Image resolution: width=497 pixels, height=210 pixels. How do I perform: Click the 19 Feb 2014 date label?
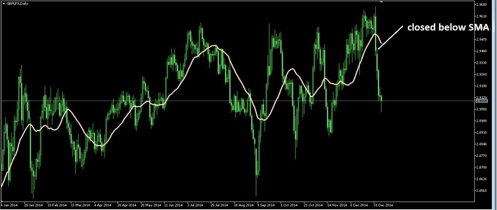[57, 205]
